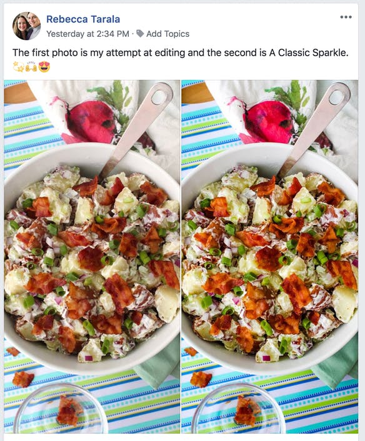Screen dimensions: 365x441
Task: Click the glass bowl in the right photo
Action: pos(238,409)
